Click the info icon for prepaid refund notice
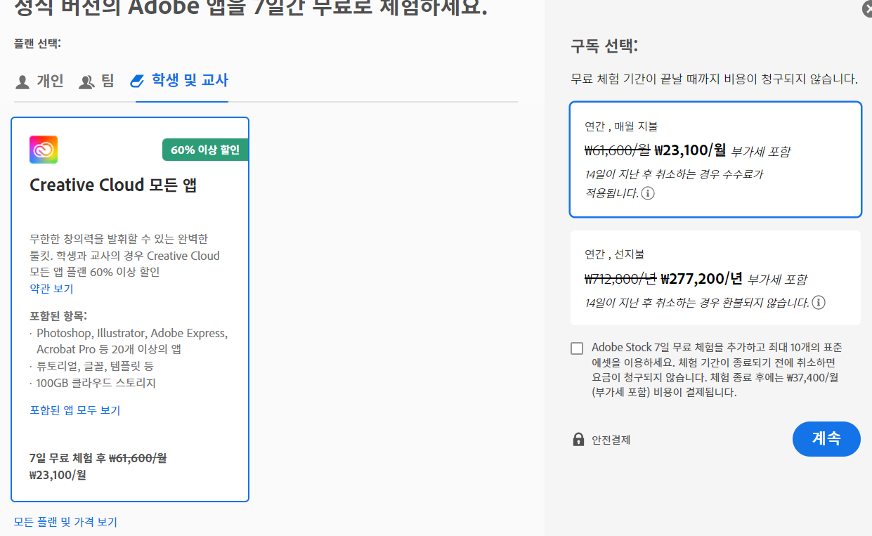This screenshot has height=536, width=872. coord(819,303)
